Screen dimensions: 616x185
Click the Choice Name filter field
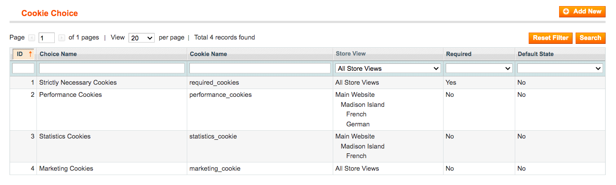[112, 68]
